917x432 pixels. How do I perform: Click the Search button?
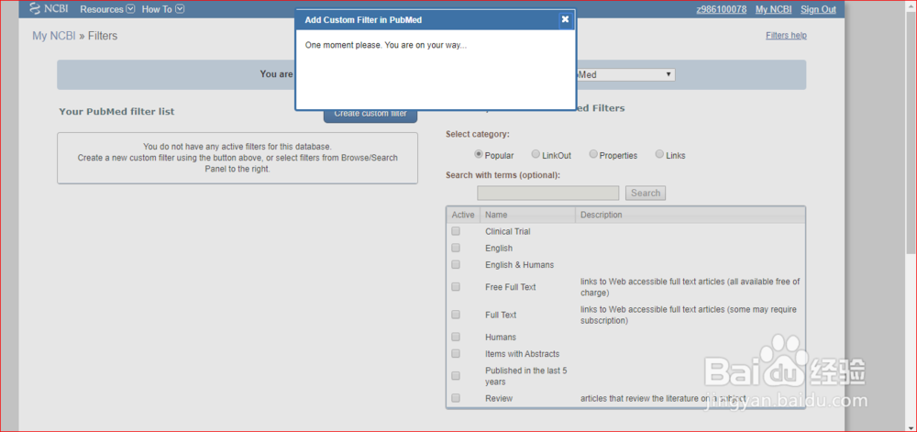tap(646, 193)
